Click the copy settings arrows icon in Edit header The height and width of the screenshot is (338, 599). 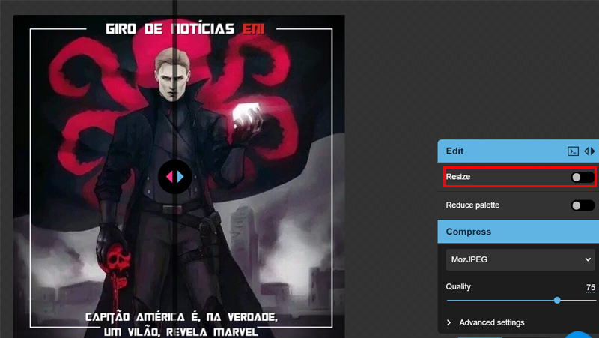589,151
